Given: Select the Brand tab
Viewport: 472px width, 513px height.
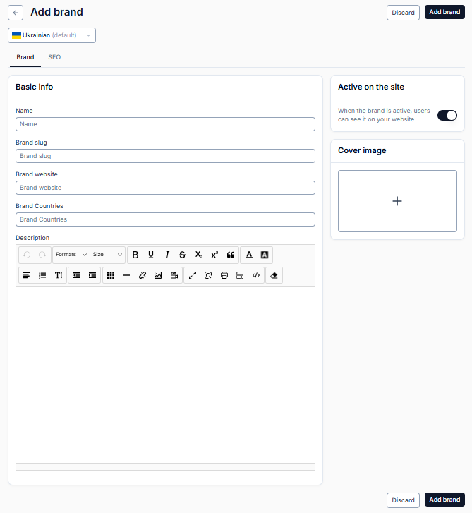Looking at the screenshot, I should [25, 57].
